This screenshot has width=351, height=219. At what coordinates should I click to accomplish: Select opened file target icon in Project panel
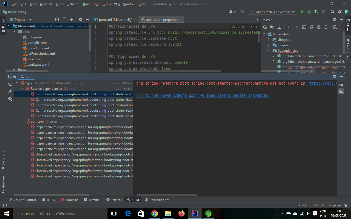57,19
